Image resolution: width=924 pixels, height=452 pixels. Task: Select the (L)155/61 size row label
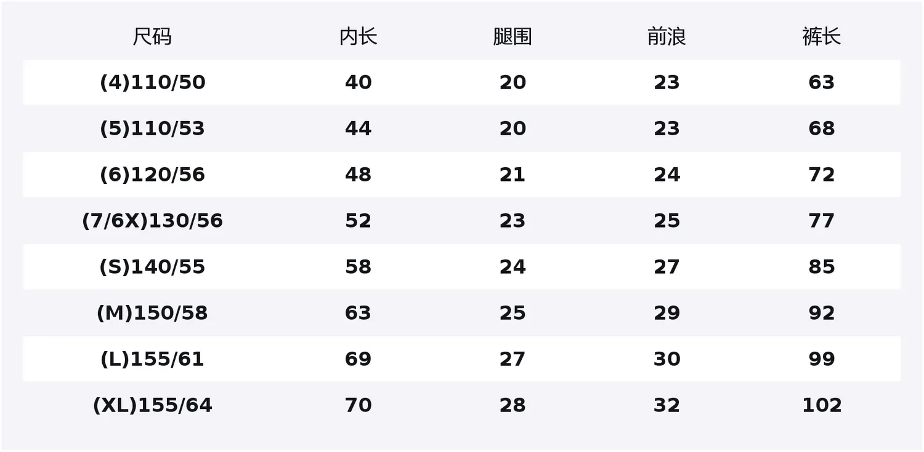click(152, 359)
